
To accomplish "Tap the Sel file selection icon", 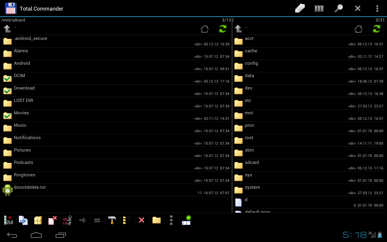I will (x=8, y=220).
